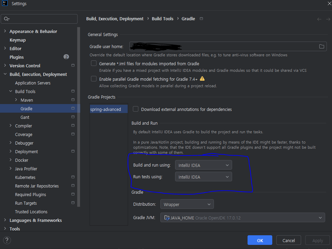Screen dimensions: 332x249
Task: Open the Run tests using dropdown
Action: click(x=204, y=177)
